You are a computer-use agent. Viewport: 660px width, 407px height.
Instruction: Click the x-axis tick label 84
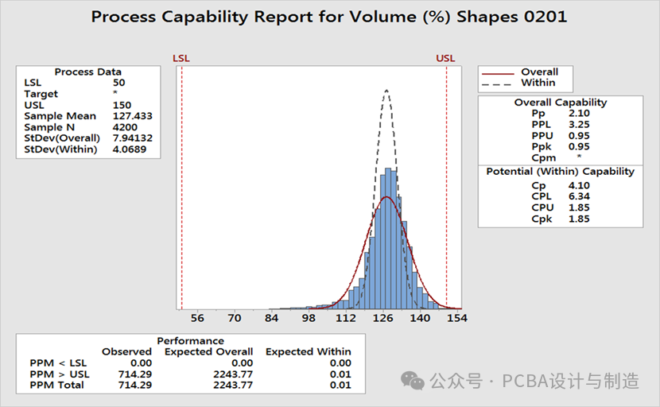[x=271, y=318]
